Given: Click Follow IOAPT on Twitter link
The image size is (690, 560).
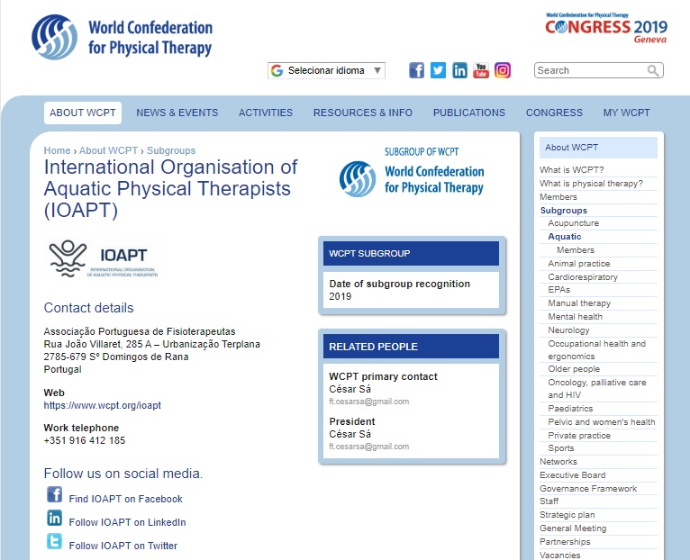Looking at the screenshot, I should [x=123, y=546].
